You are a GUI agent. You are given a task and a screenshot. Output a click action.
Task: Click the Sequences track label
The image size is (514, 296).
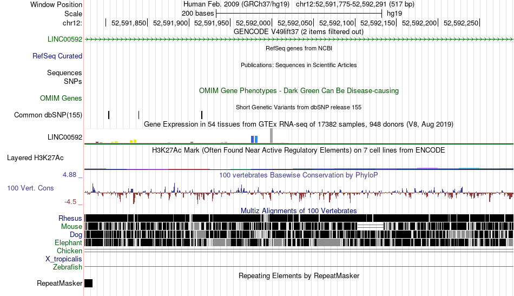pyautogui.click(x=64, y=73)
